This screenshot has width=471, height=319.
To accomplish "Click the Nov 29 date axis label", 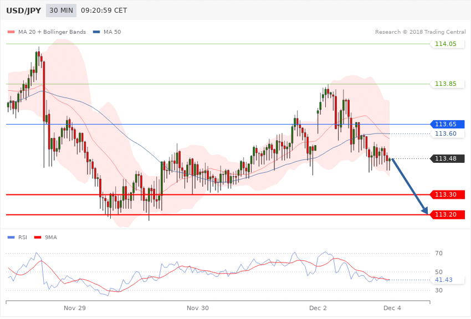I will coord(75,308).
